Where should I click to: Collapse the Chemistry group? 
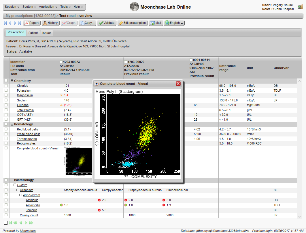[x=12, y=81]
